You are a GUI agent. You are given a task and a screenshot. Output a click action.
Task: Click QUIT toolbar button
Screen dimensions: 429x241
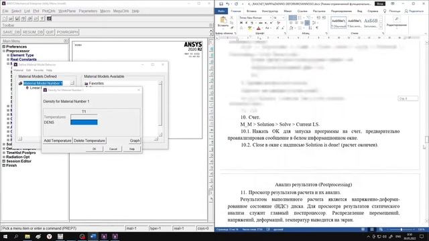point(50,32)
